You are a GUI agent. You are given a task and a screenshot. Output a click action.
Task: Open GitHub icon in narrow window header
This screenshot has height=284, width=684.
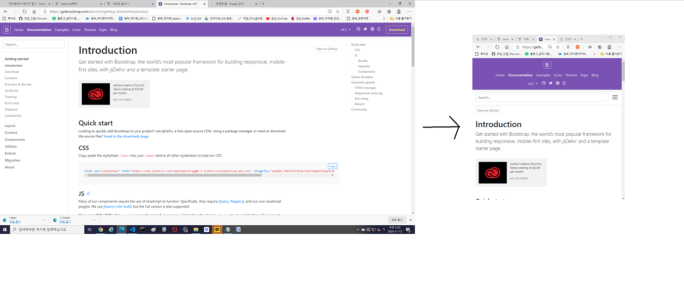coord(544,83)
